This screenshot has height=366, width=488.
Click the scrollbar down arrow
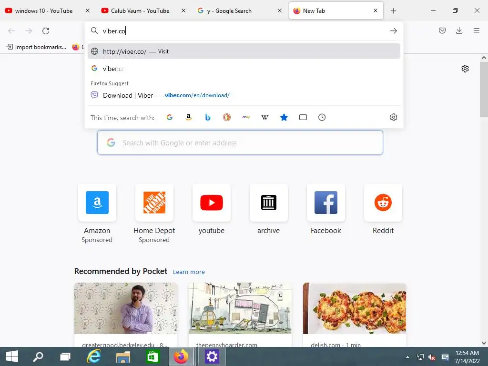[x=484, y=343]
